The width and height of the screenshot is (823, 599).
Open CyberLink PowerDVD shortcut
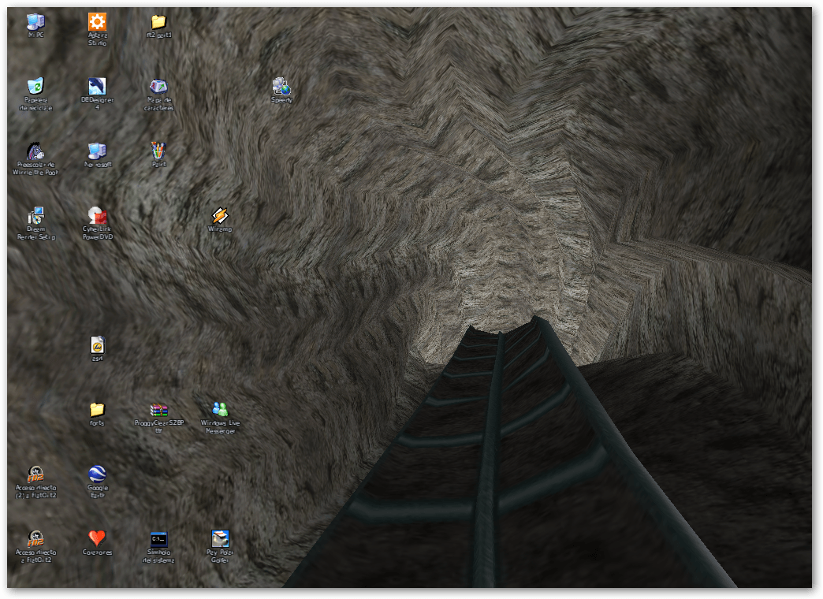(x=97, y=216)
